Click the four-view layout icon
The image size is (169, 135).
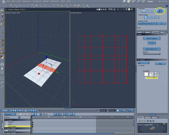click(x=104, y=10)
